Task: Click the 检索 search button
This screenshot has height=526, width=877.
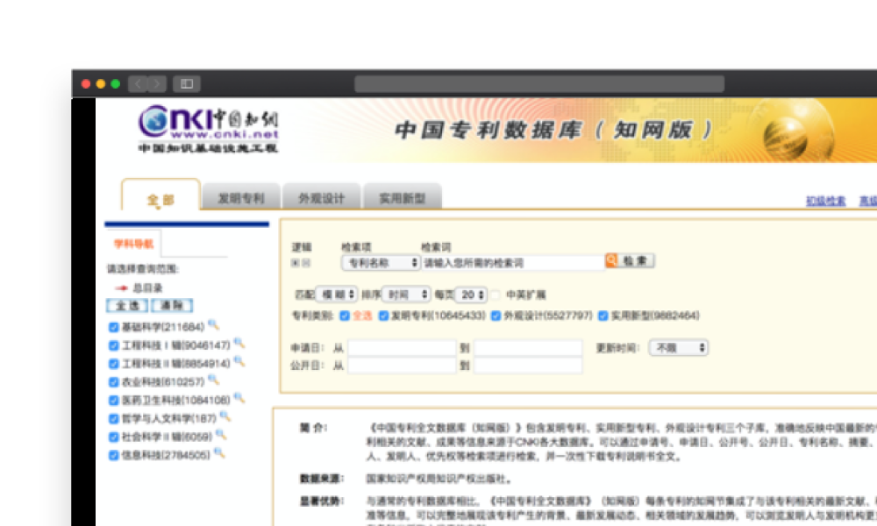Action: 630,261
